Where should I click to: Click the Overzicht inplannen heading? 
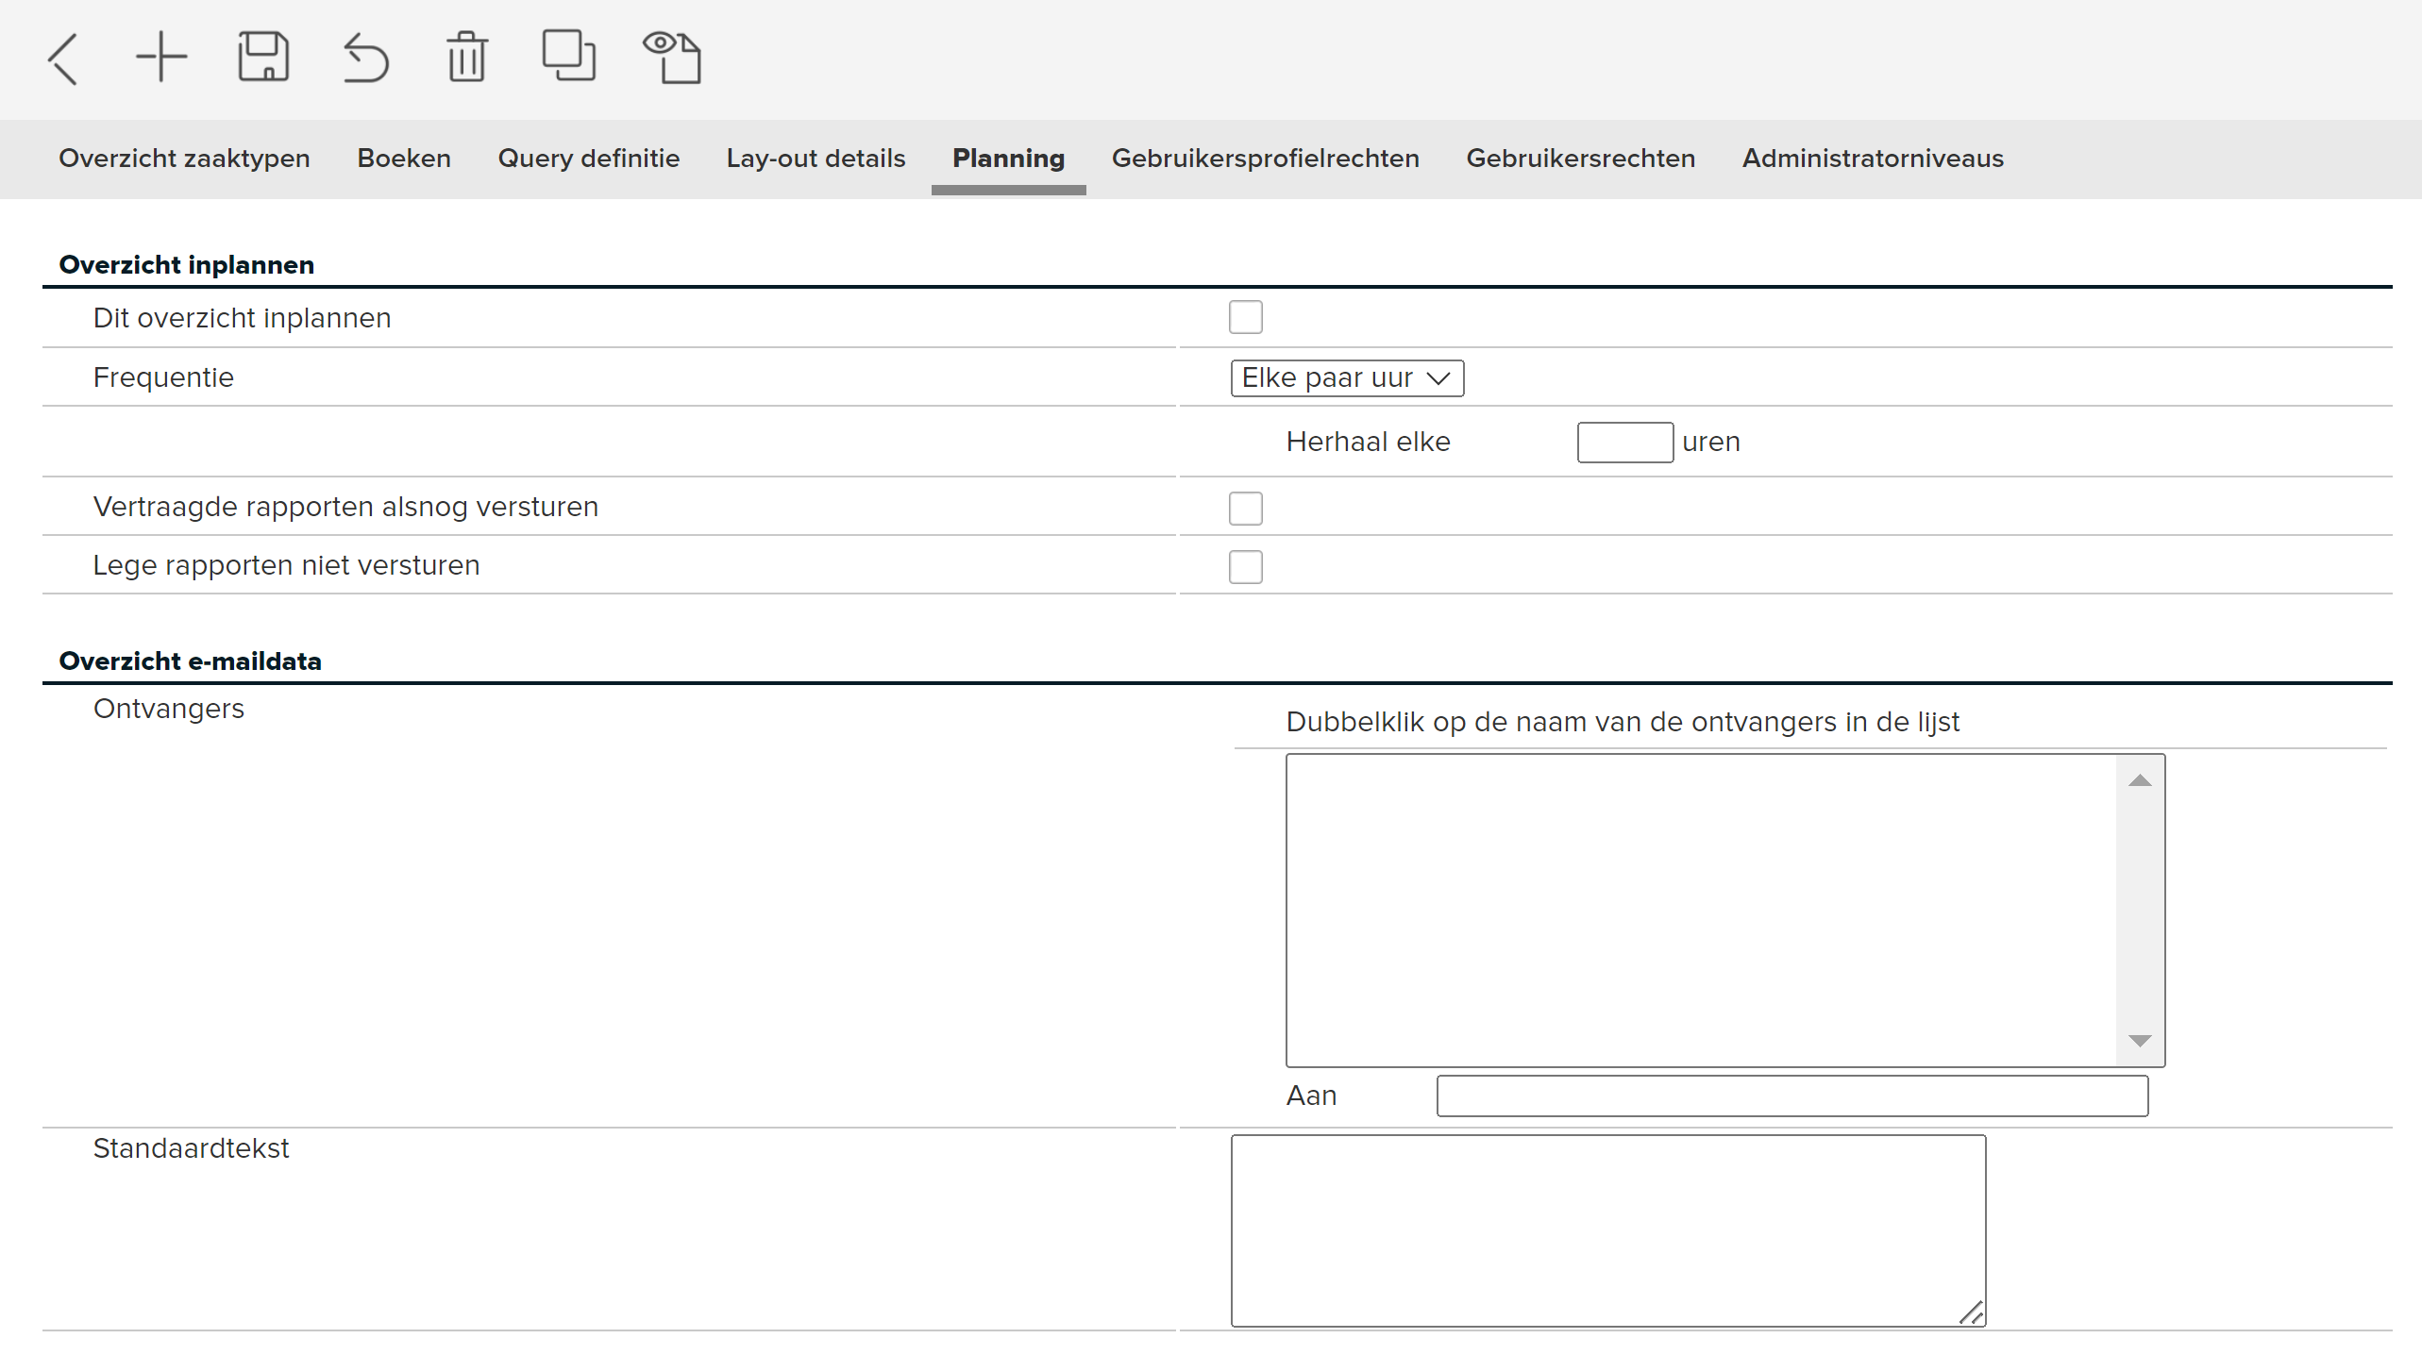pyautogui.click(x=186, y=265)
